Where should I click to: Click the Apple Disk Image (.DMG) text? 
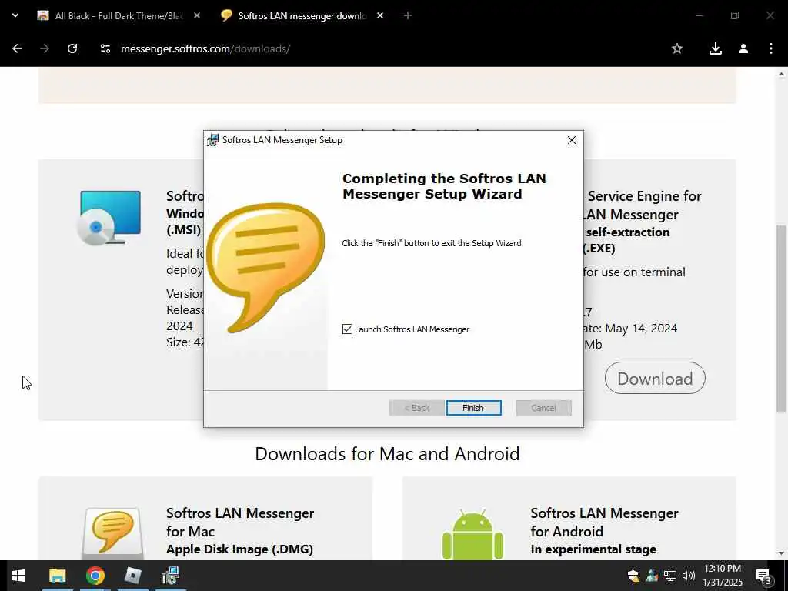pos(240,549)
